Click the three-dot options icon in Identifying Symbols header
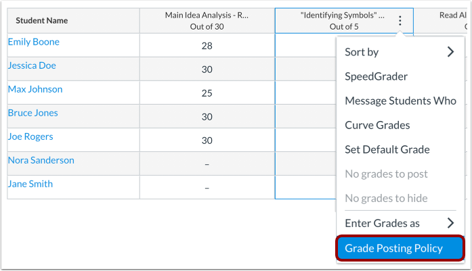472x271 pixels. tap(400, 21)
